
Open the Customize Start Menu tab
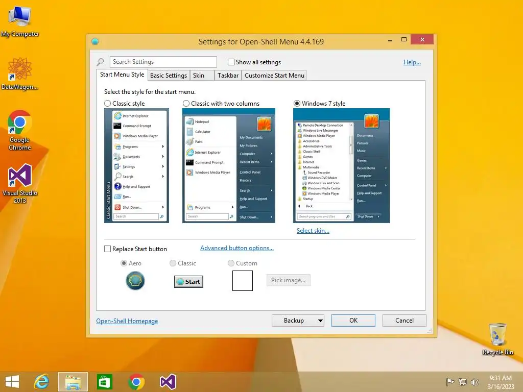274,76
